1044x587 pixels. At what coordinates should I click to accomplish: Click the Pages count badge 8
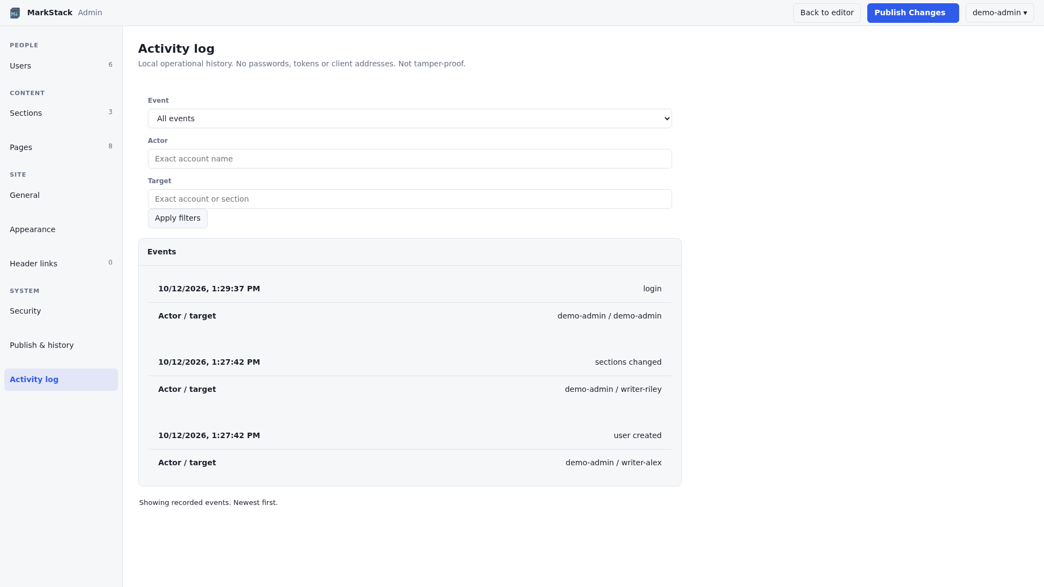(x=110, y=146)
